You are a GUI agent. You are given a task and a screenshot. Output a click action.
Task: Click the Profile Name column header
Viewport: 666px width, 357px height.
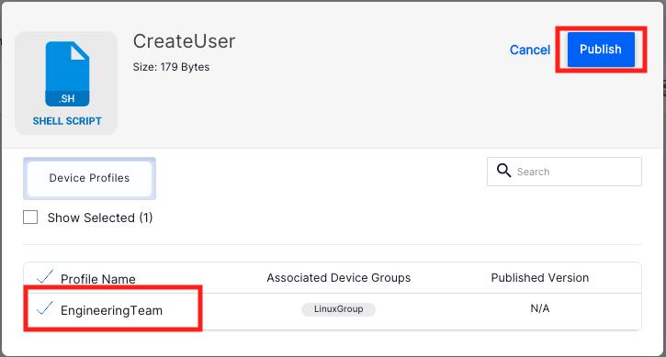point(98,279)
